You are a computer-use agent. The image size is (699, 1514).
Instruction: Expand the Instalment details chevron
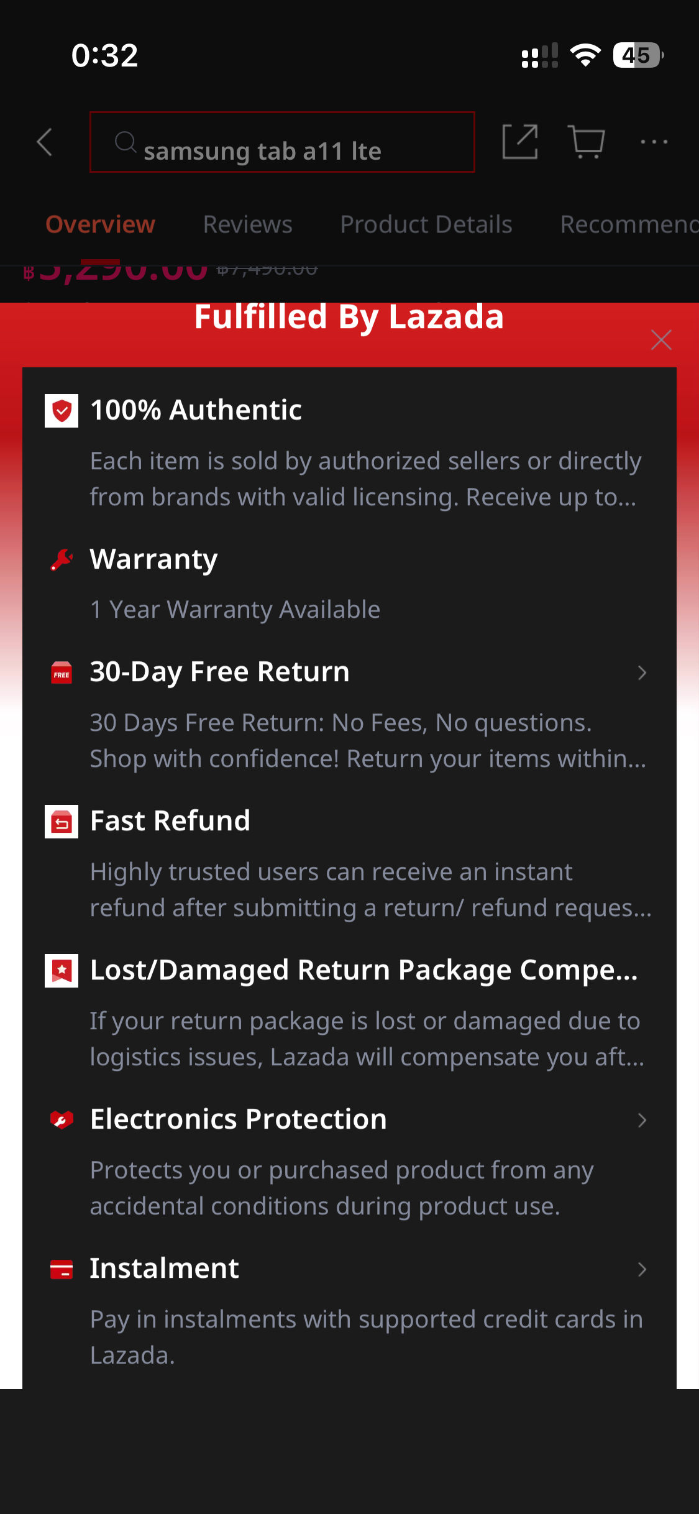(x=642, y=1269)
